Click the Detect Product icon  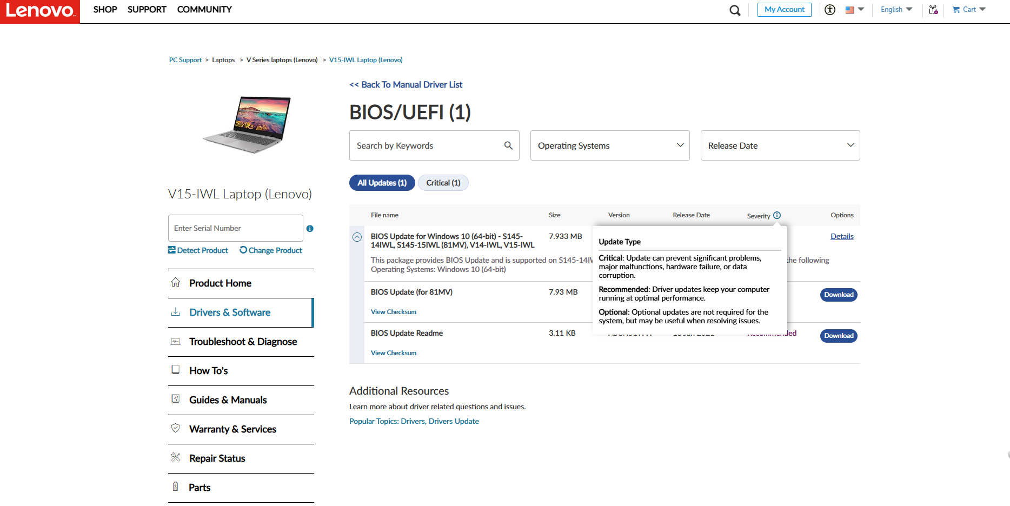171,250
